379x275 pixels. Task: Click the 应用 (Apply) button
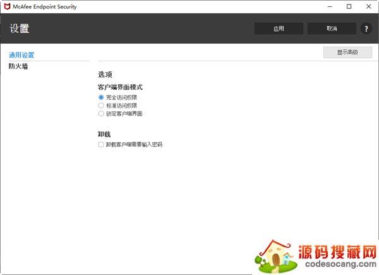pos(279,28)
